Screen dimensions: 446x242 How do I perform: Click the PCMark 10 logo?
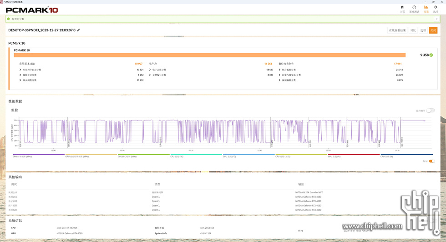(32, 10)
